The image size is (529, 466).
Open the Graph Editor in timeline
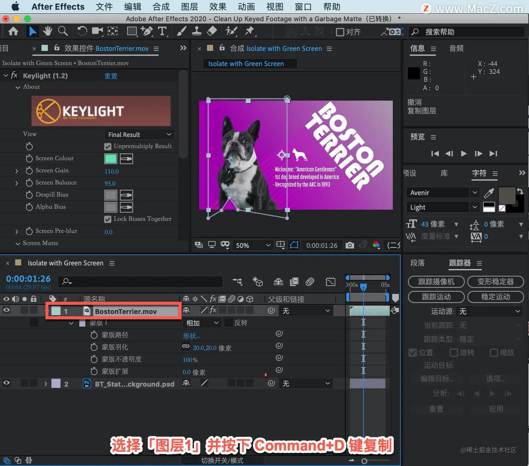coord(330,282)
